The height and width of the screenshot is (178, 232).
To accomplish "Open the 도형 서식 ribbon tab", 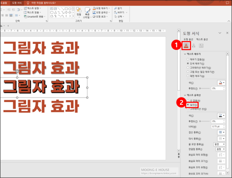I will click(17, 3).
